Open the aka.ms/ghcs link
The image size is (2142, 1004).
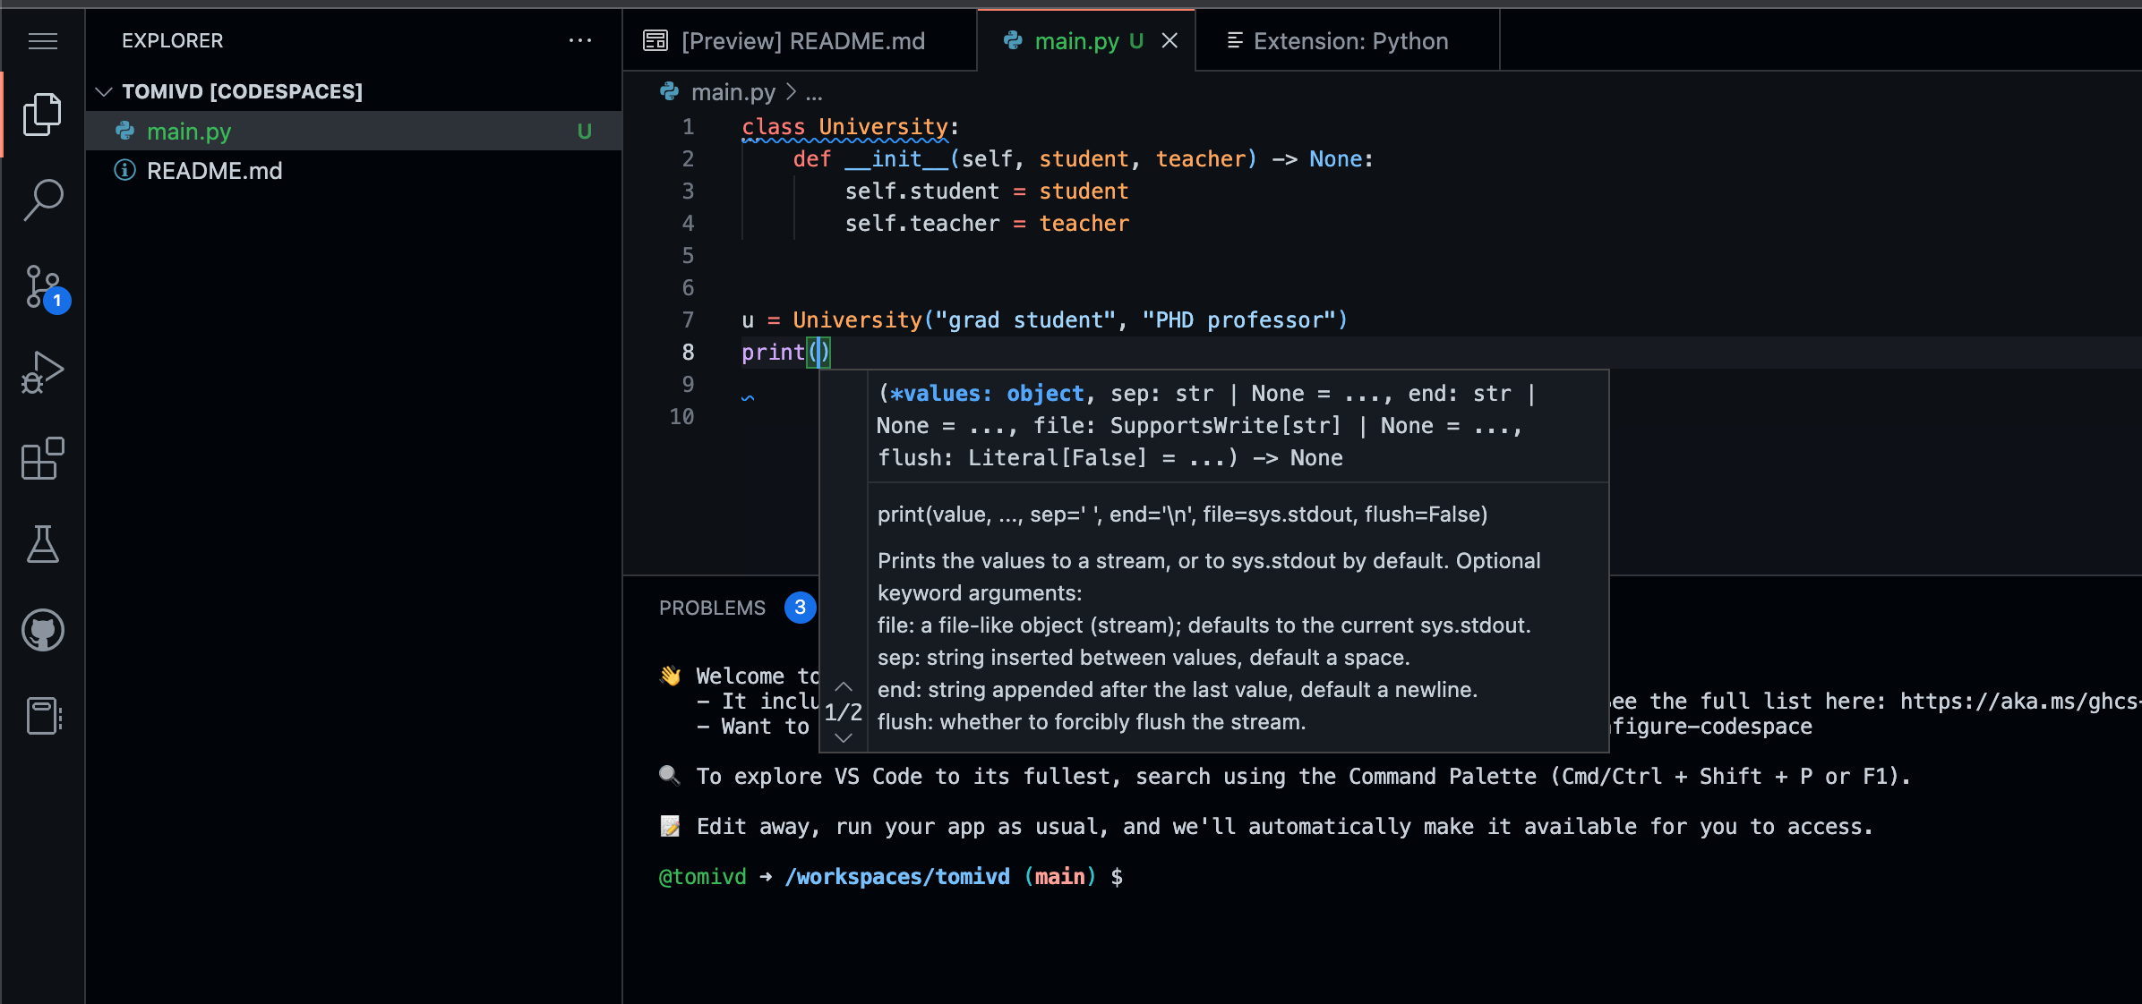pyautogui.click(x=2013, y=701)
